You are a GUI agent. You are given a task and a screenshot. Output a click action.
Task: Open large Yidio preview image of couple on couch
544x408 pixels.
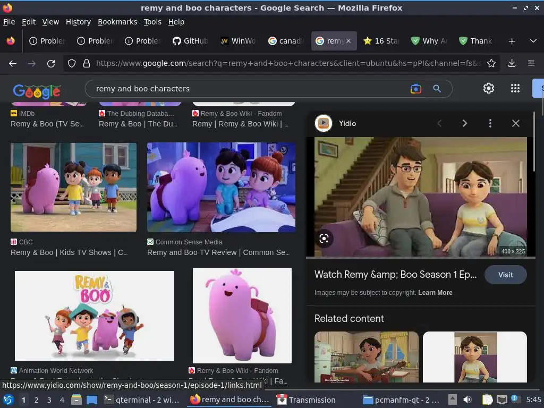click(421, 197)
